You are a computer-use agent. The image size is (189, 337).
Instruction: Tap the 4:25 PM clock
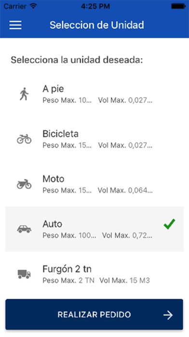pyautogui.click(x=95, y=6)
